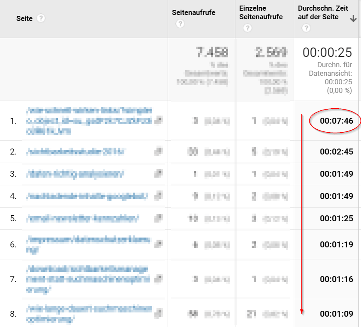The width and height of the screenshot is (361, 327).
Task: Select time value 00:01:09
Action: [x=337, y=314]
